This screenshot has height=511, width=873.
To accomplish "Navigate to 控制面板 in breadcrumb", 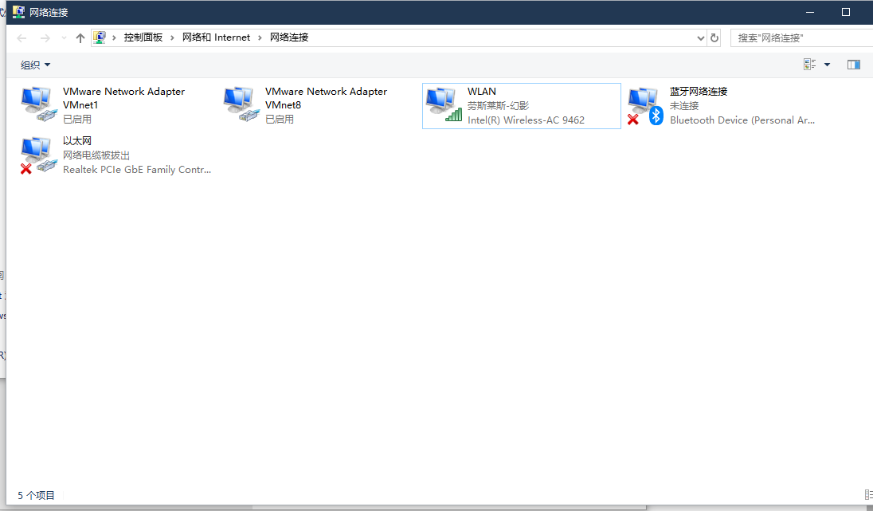I will coord(143,37).
